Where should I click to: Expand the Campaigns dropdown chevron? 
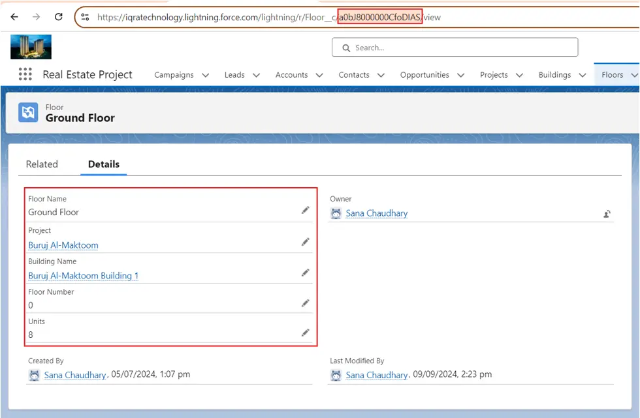(x=205, y=76)
